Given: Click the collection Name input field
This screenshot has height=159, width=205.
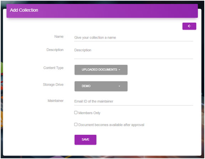Looking at the screenshot, I should pos(133,38).
